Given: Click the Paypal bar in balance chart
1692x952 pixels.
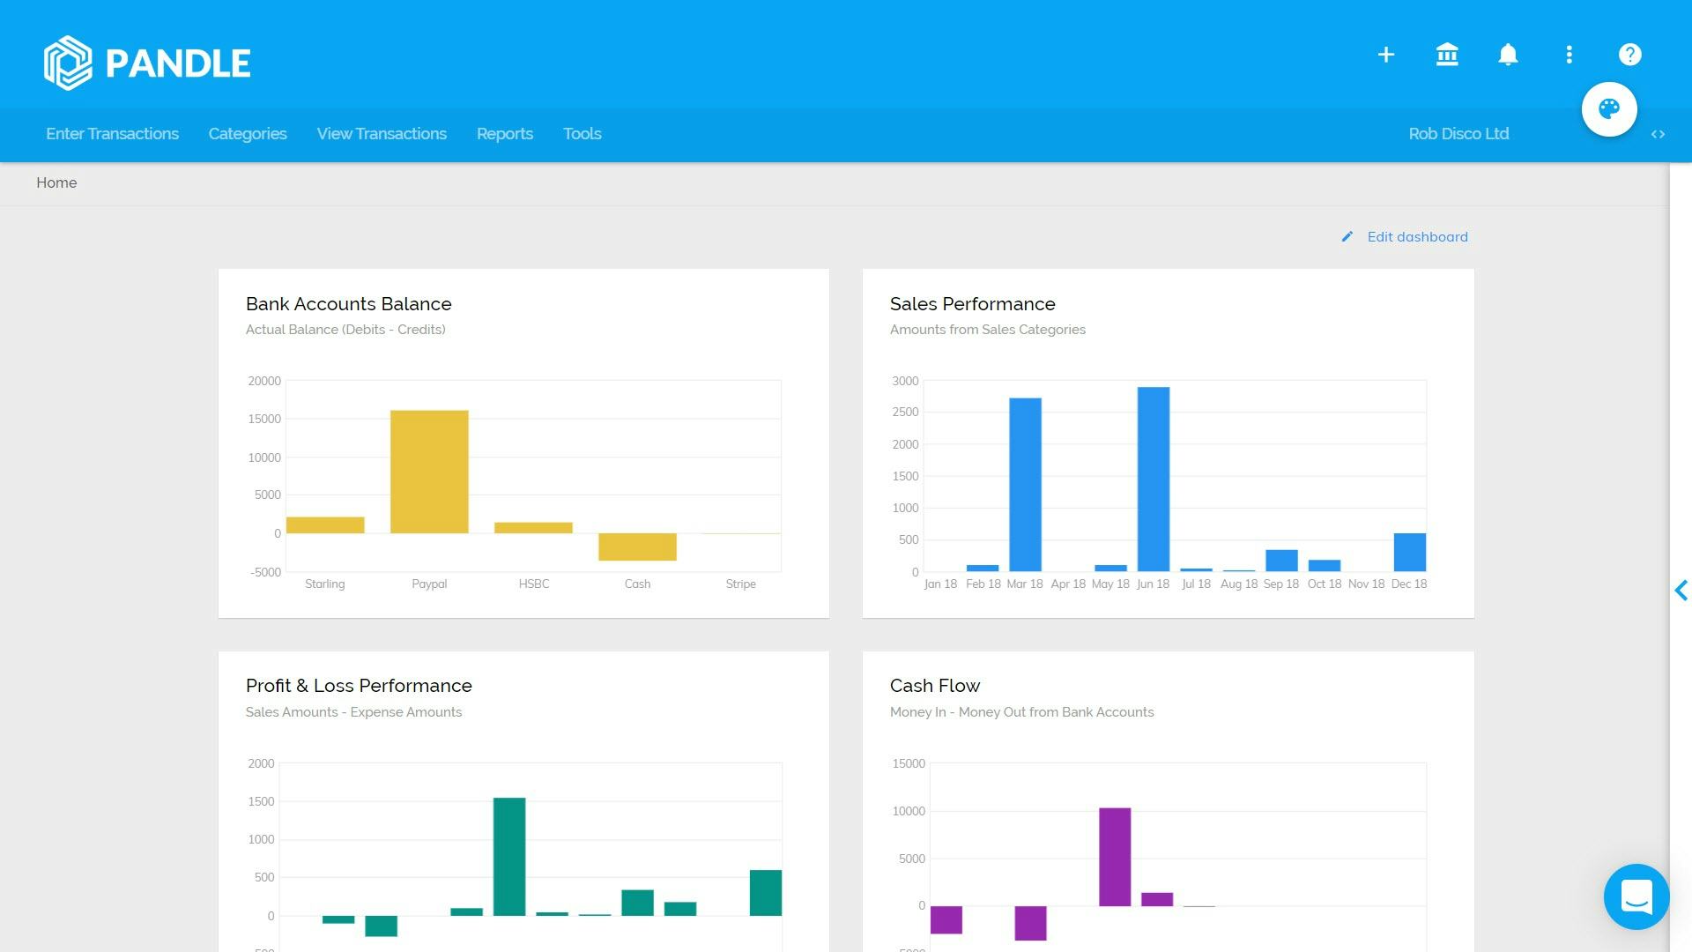Looking at the screenshot, I should [429, 472].
